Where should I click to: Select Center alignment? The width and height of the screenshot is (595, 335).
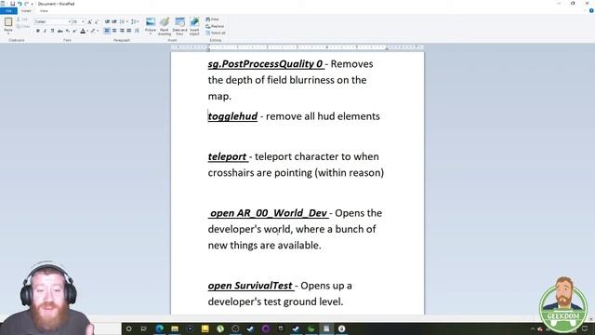(x=114, y=31)
